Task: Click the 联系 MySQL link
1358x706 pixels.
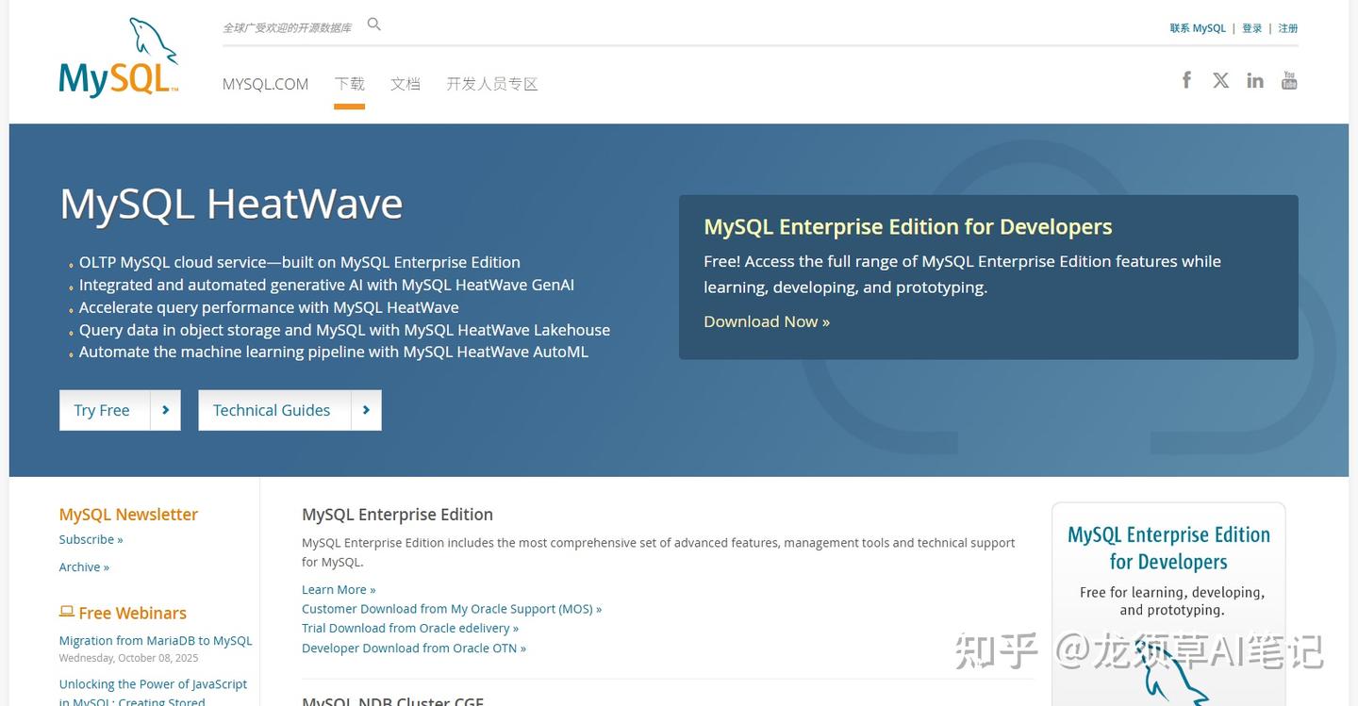Action: (x=1198, y=28)
